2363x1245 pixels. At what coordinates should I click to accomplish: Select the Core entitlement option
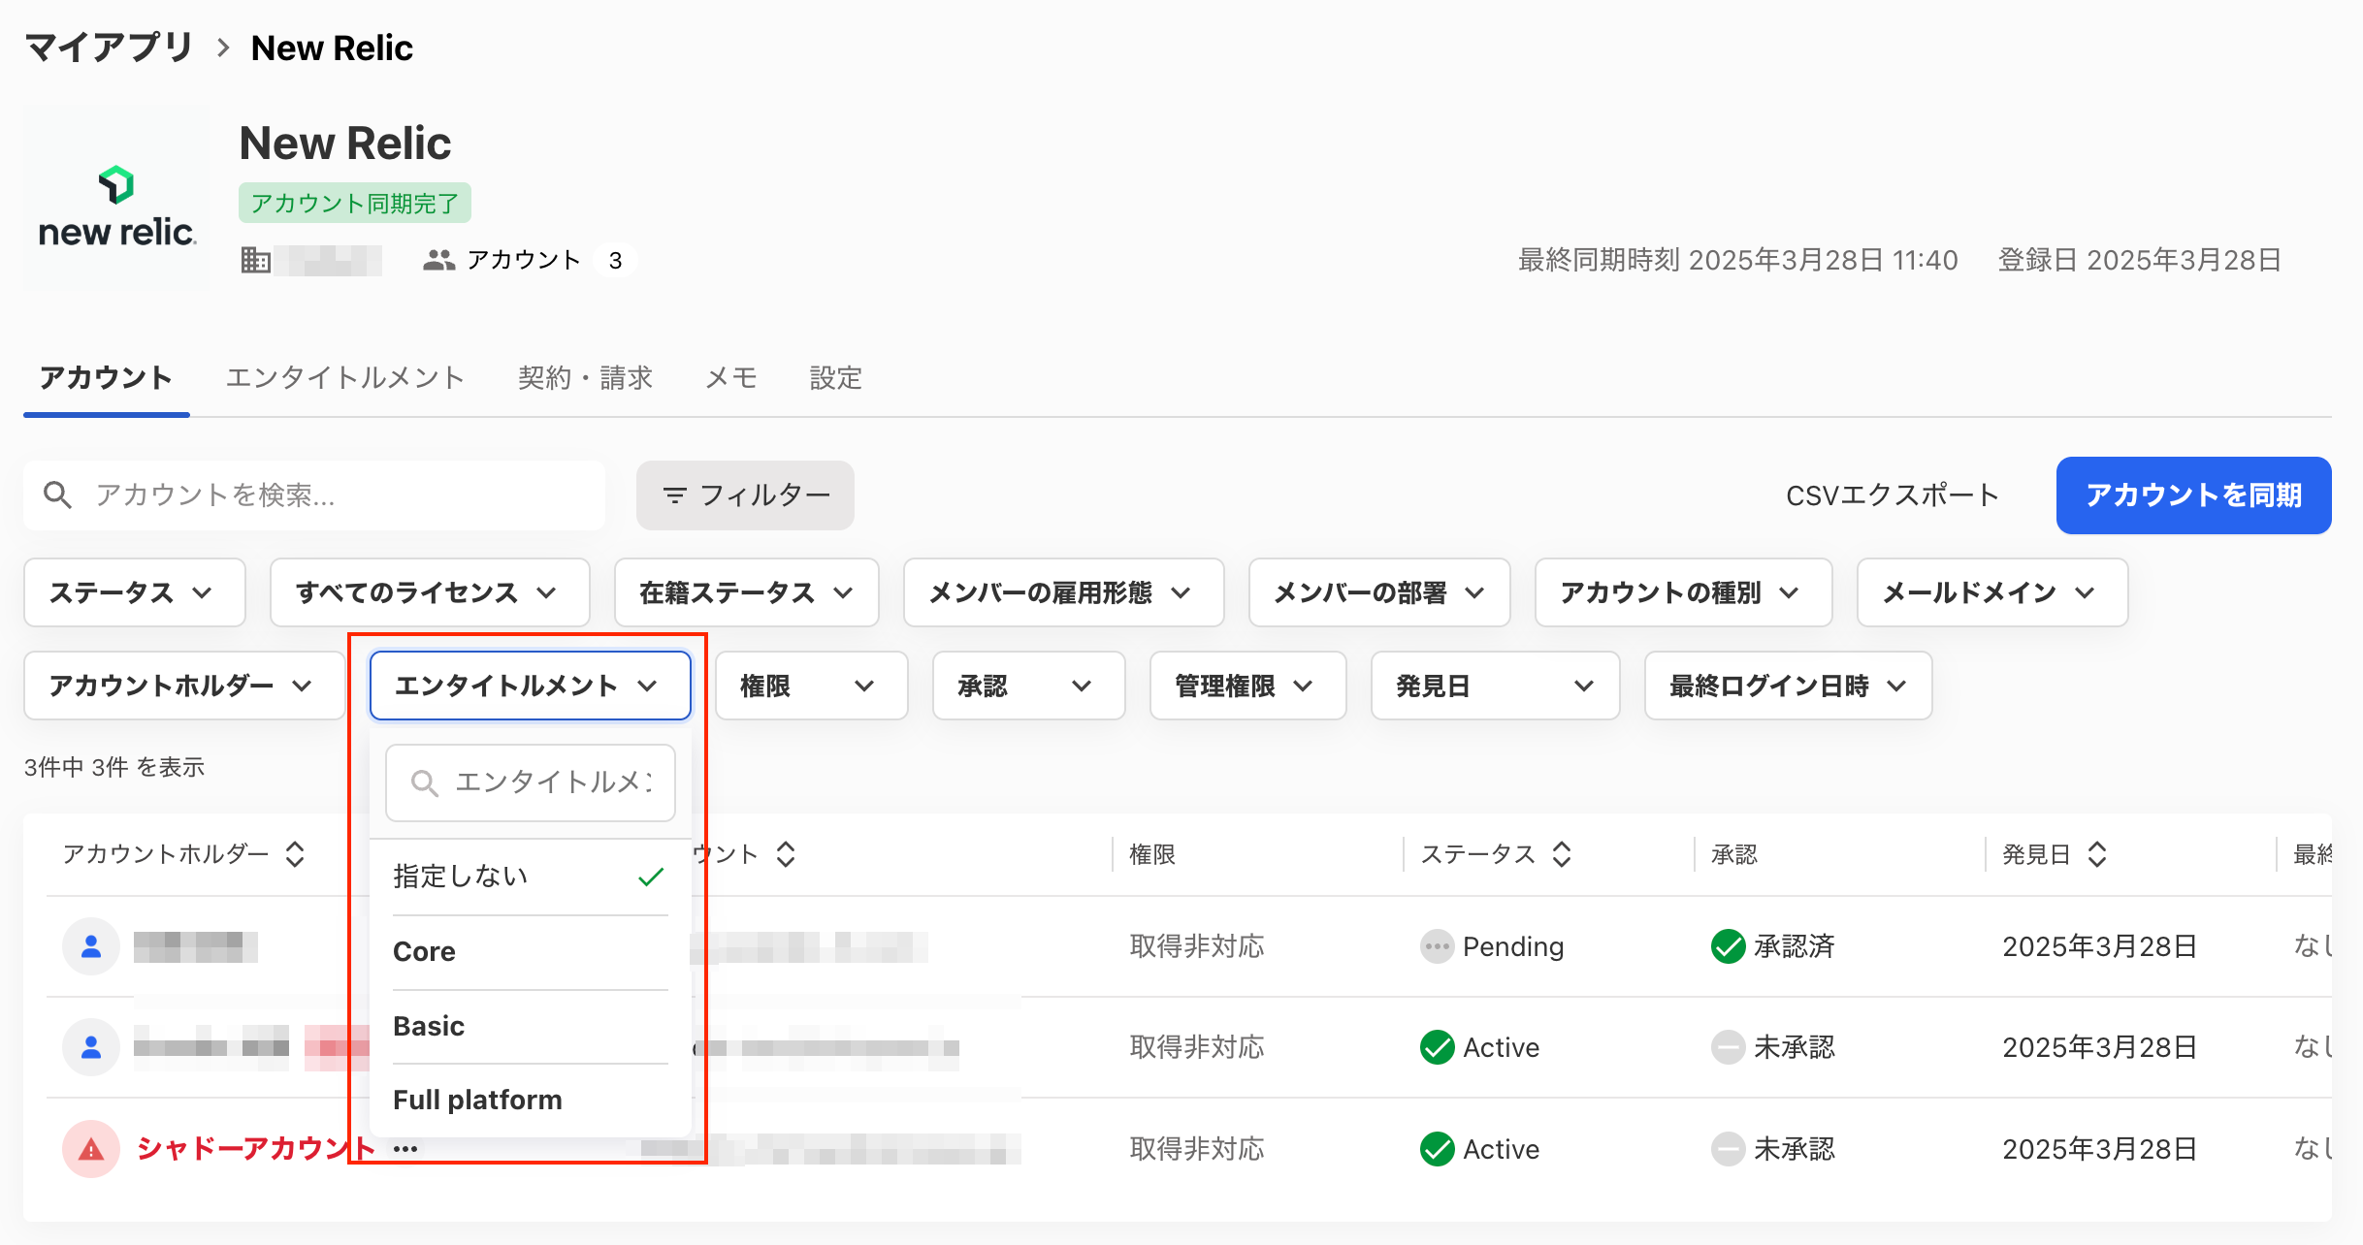click(x=530, y=951)
